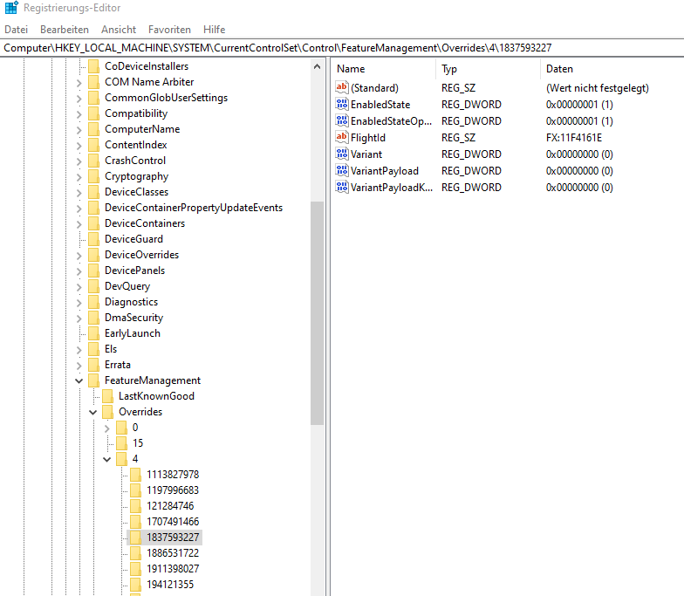Select the 1707491466 key
The width and height of the screenshot is (684, 596).
[173, 522]
